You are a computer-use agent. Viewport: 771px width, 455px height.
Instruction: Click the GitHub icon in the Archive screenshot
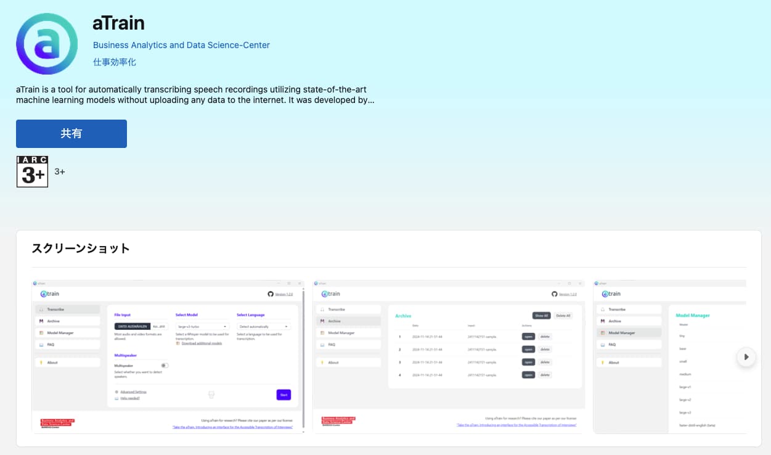(554, 294)
